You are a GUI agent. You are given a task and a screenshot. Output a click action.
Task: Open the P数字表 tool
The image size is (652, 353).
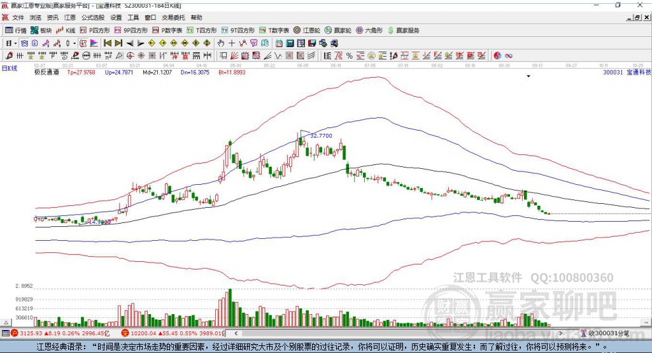coord(167,31)
